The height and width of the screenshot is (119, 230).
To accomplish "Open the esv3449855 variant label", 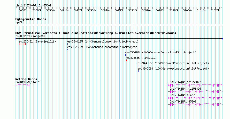I will tap(173, 63).
